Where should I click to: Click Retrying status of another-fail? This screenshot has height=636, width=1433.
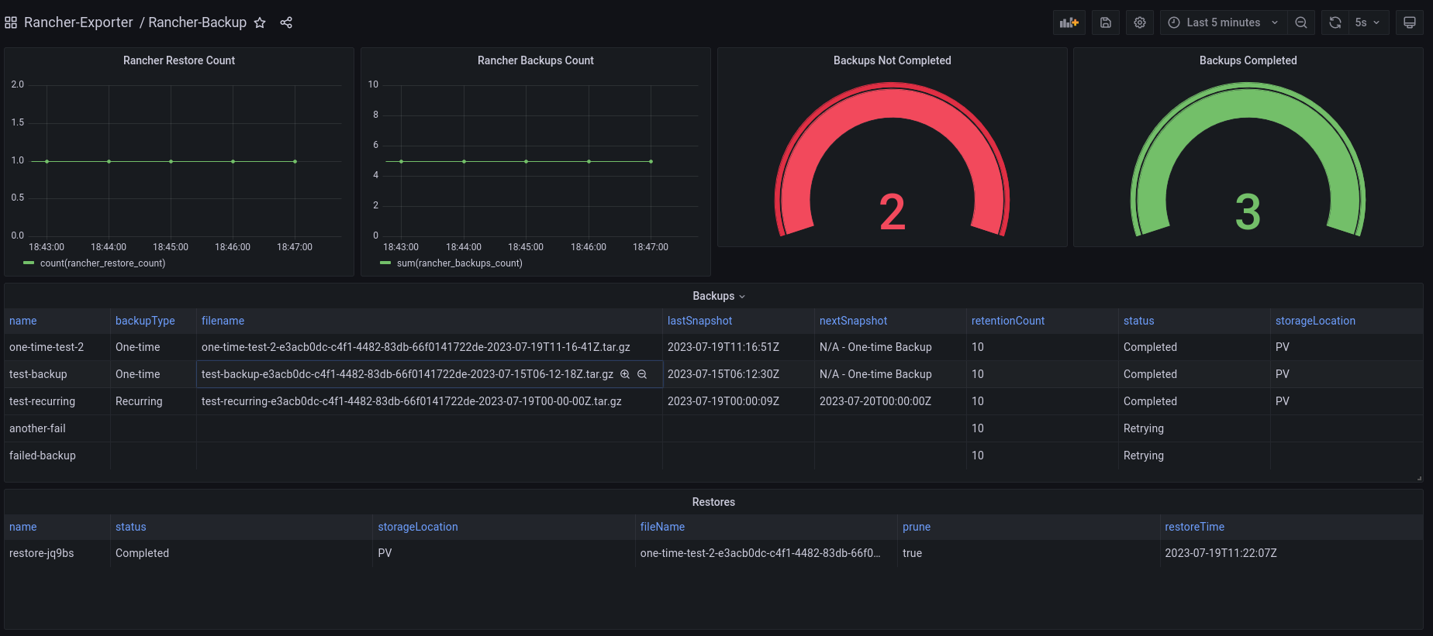1194,428
